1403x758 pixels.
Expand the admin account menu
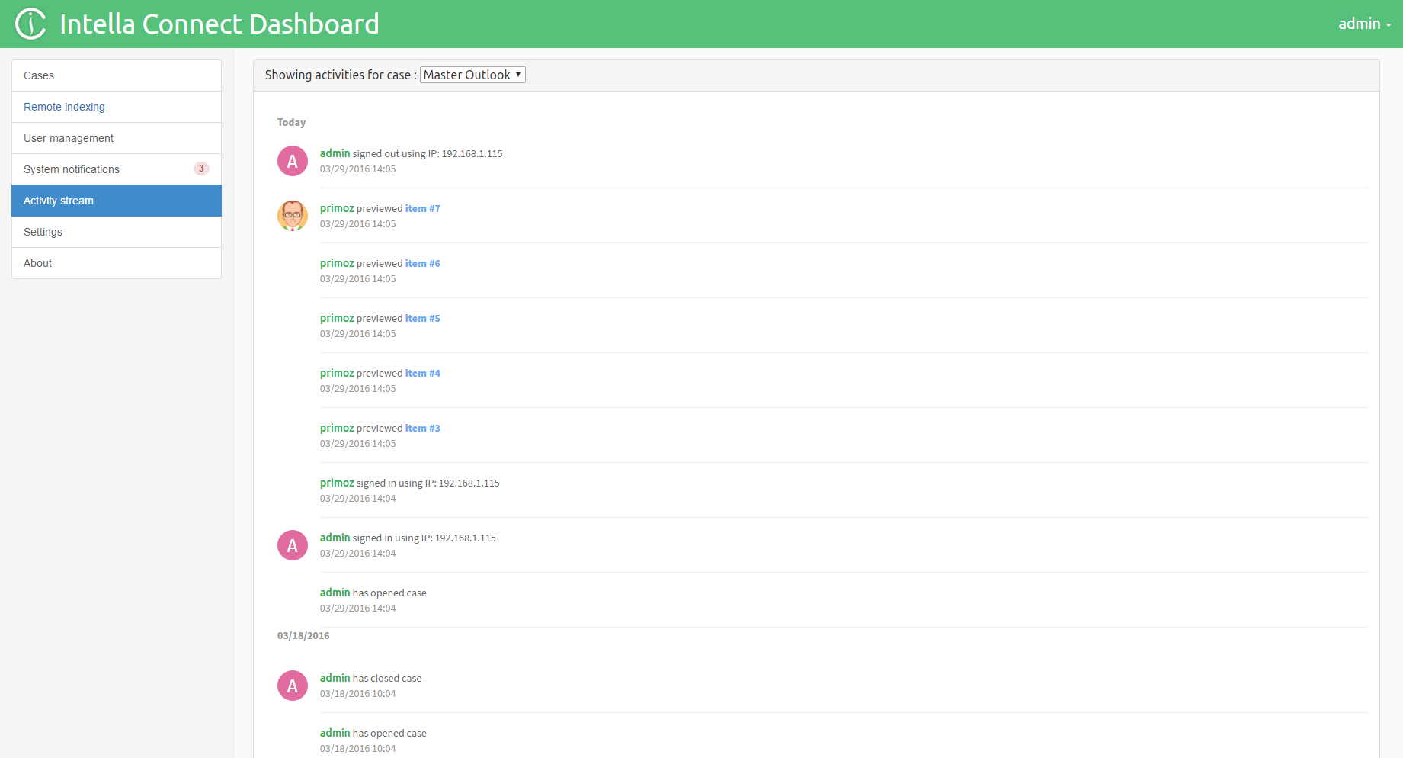[1363, 23]
